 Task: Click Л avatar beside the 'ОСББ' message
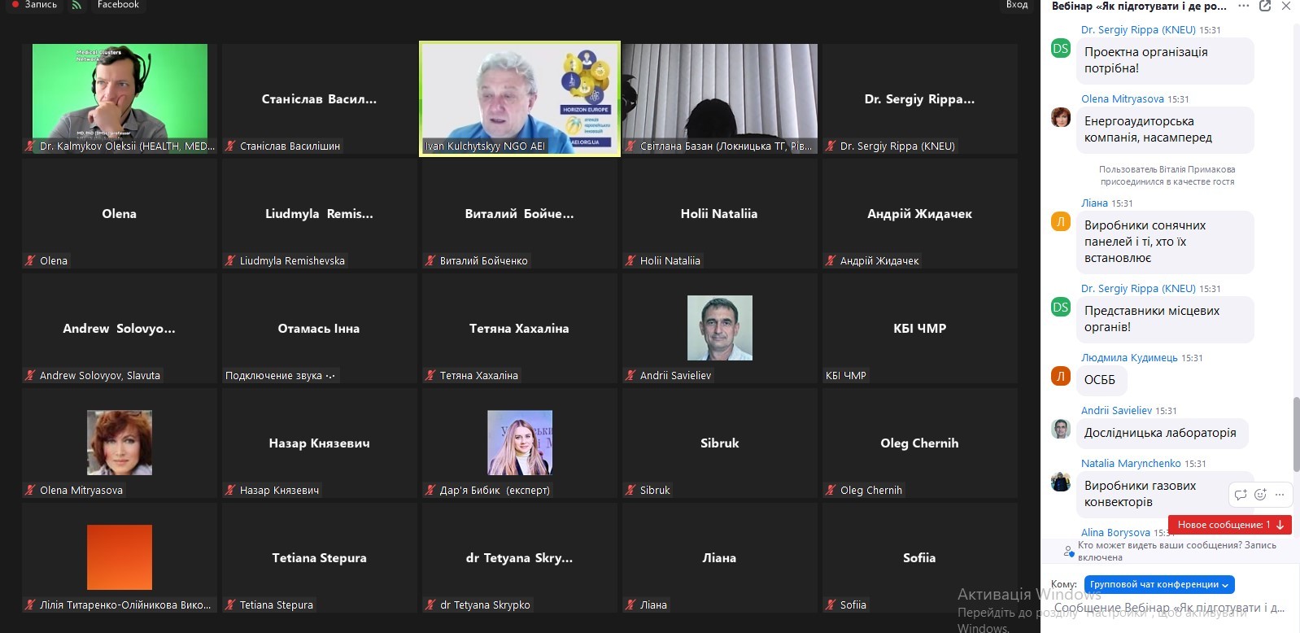(x=1061, y=376)
